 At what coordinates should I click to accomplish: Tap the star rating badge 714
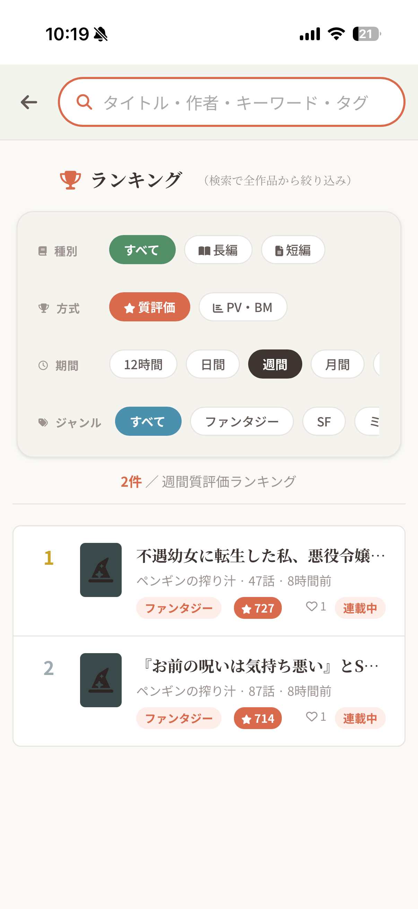coord(258,718)
